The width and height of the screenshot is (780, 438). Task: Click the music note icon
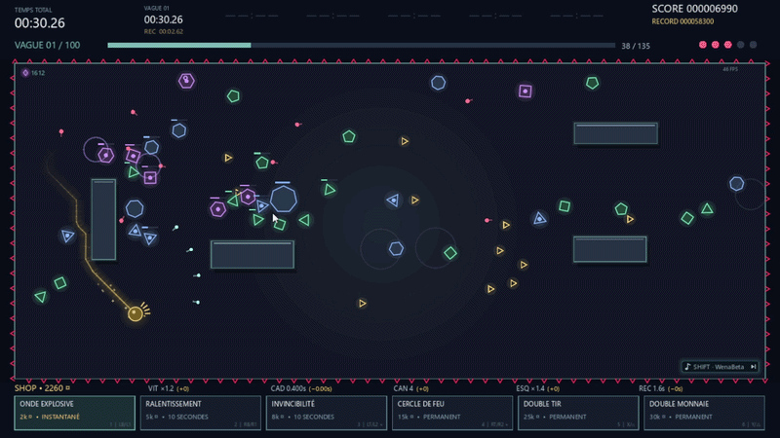(687, 367)
